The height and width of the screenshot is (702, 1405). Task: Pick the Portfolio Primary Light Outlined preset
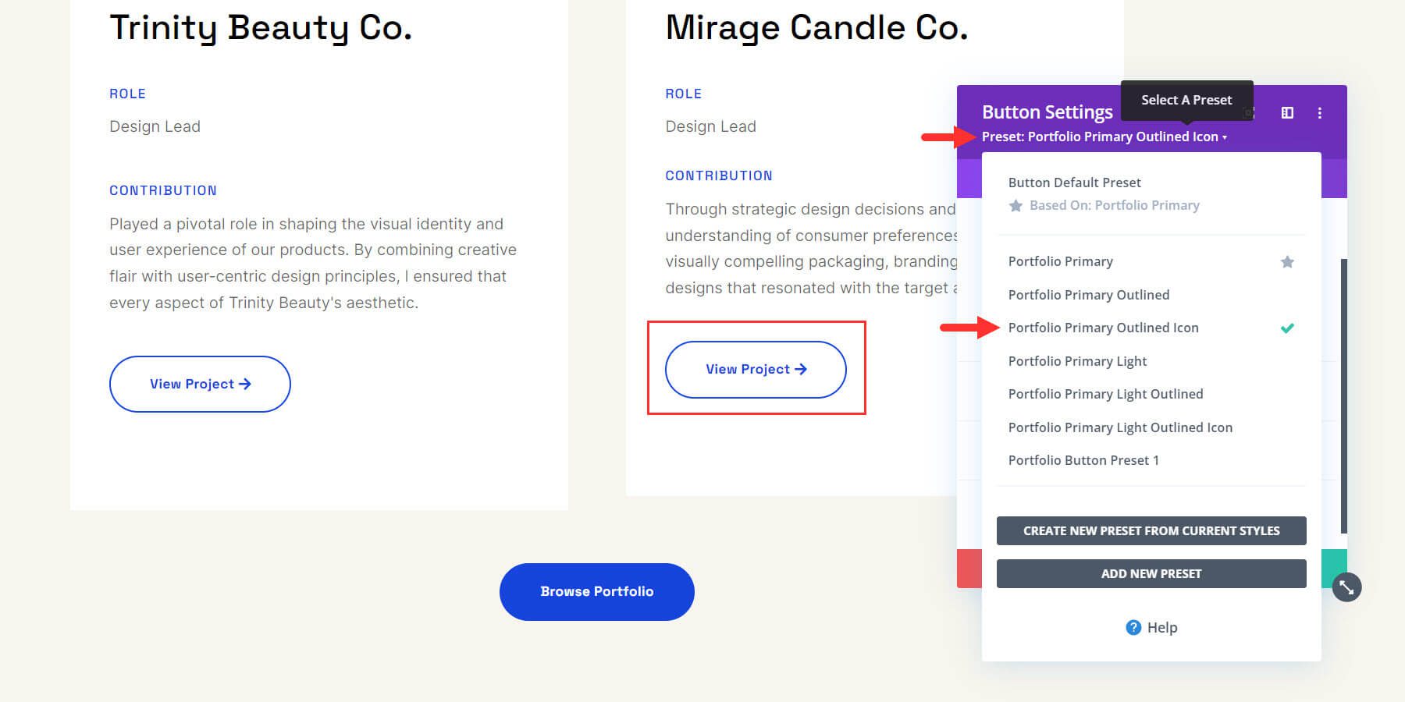pyautogui.click(x=1105, y=394)
